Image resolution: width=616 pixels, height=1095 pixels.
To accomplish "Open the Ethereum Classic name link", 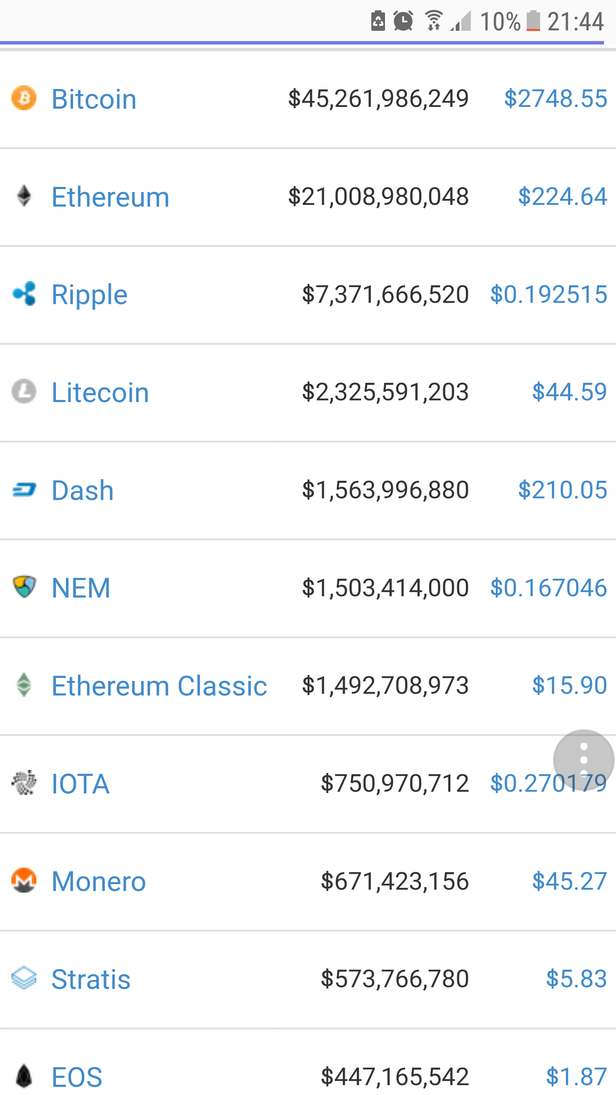I will pyautogui.click(x=159, y=686).
